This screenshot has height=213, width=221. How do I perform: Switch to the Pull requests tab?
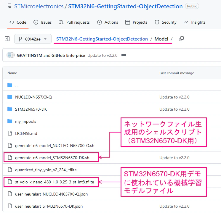[x=74, y=22]
